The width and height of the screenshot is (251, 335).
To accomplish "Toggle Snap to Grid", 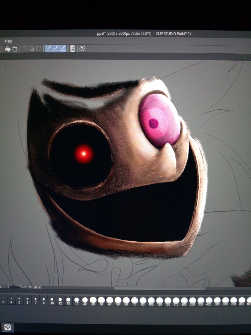I will (63, 49).
